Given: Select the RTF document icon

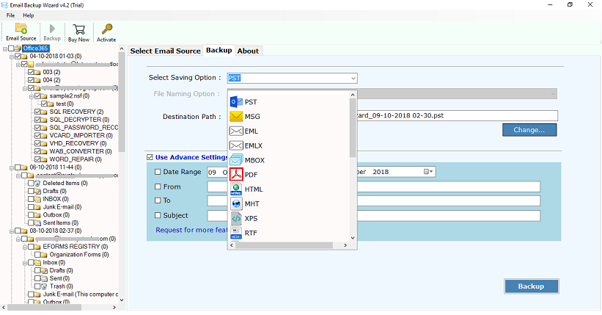Looking at the screenshot, I should pos(236,233).
